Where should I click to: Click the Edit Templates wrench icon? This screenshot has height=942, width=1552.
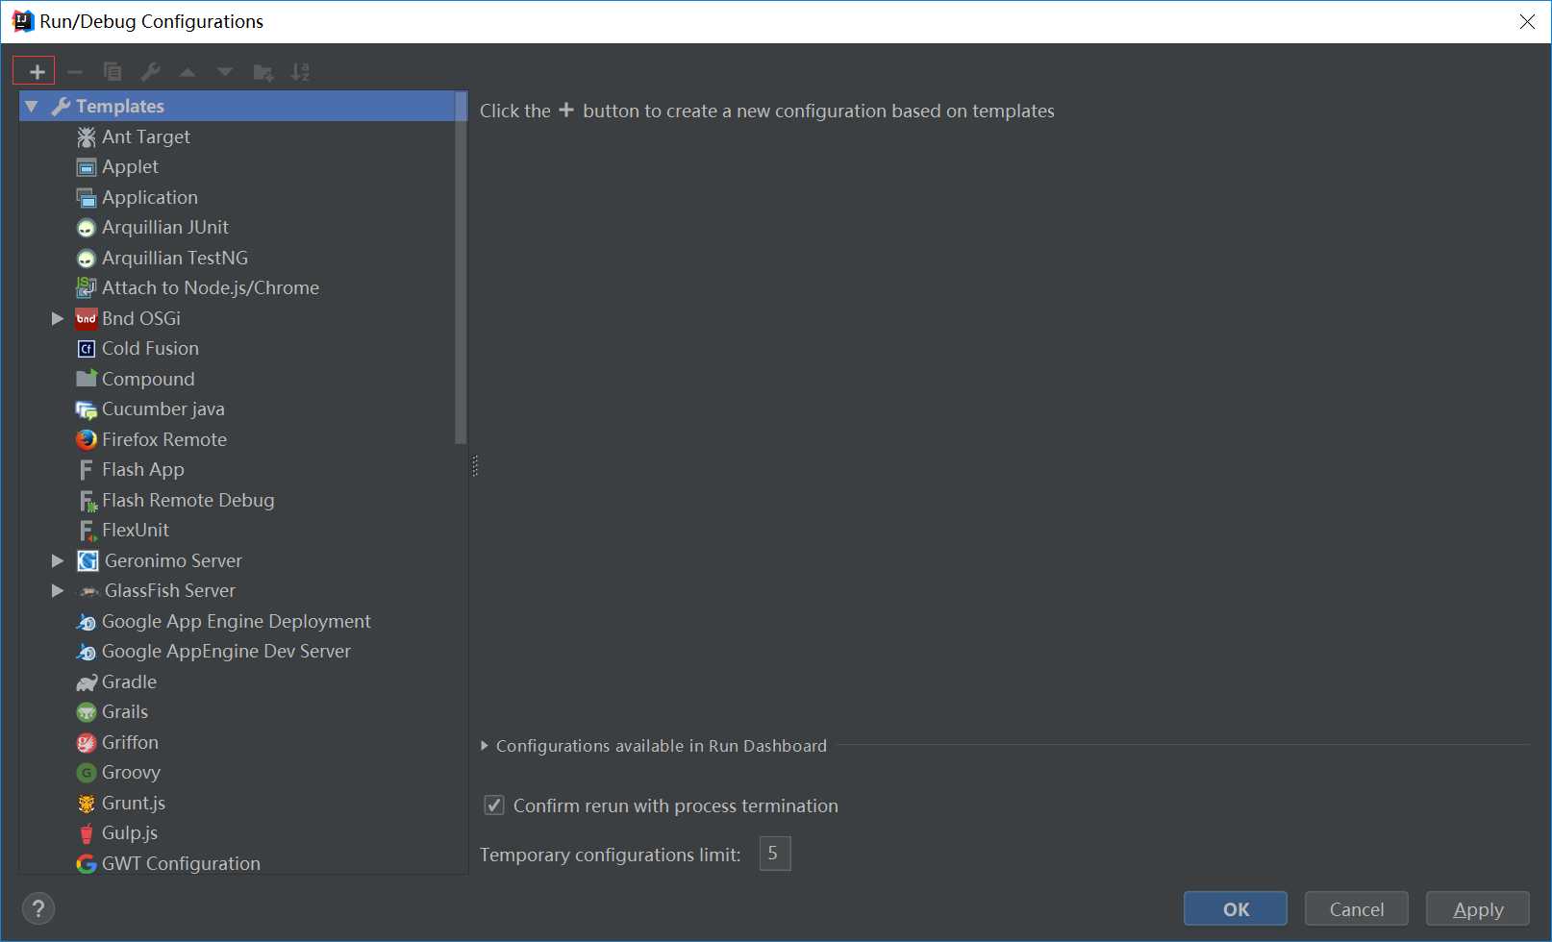click(150, 72)
